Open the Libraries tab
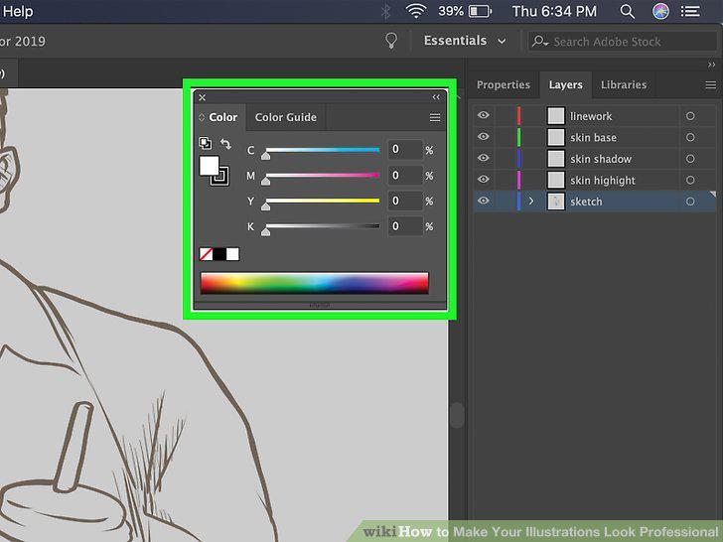The width and height of the screenshot is (723, 542). tap(624, 85)
